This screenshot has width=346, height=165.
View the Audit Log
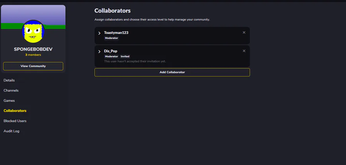coord(12,131)
